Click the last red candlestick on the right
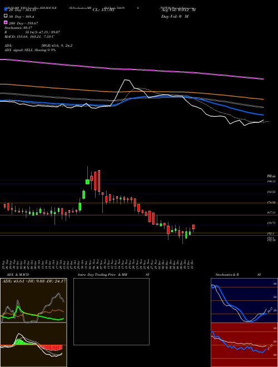 tap(193, 227)
